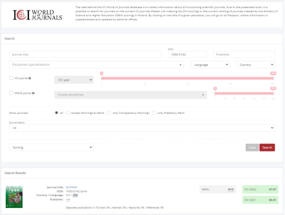Click the Publisher input field
This screenshot has width=285, height=215.
[244, 54]
